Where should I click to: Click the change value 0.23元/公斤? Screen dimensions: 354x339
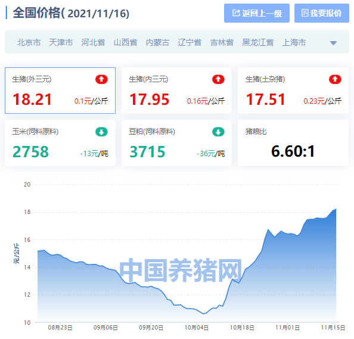coord(322,101)
